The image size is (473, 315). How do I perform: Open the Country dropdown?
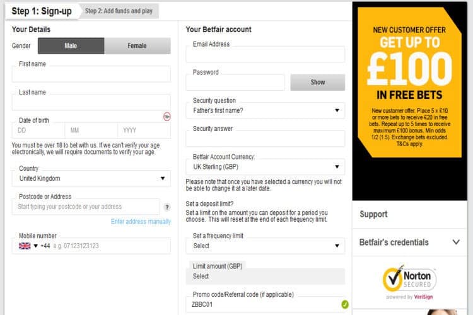(91, 178)
